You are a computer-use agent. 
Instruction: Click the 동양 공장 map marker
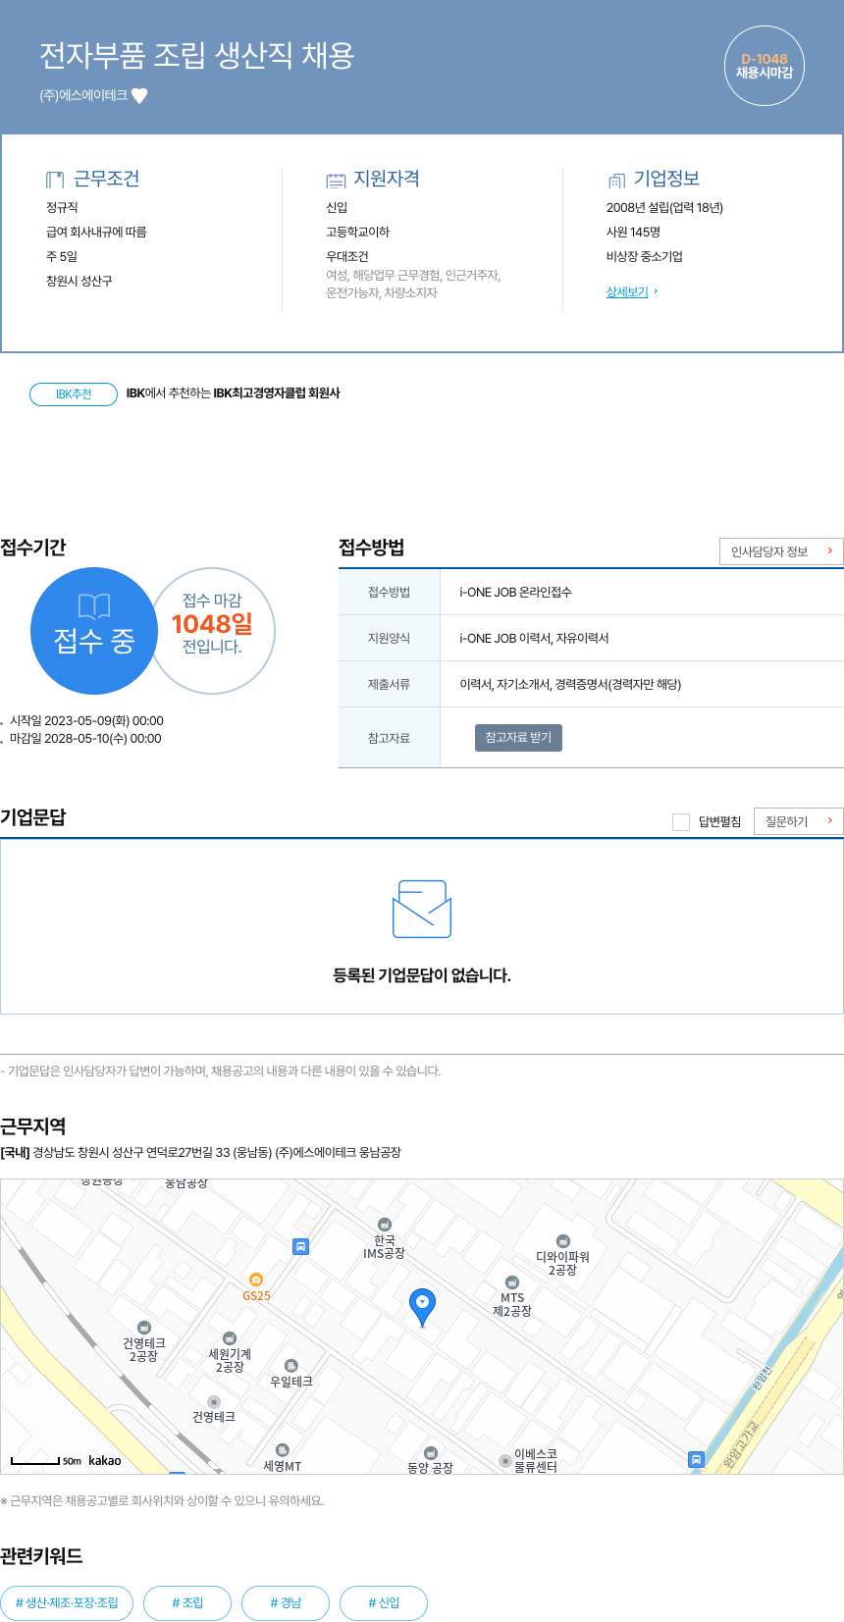click(x=431, y=1452)
